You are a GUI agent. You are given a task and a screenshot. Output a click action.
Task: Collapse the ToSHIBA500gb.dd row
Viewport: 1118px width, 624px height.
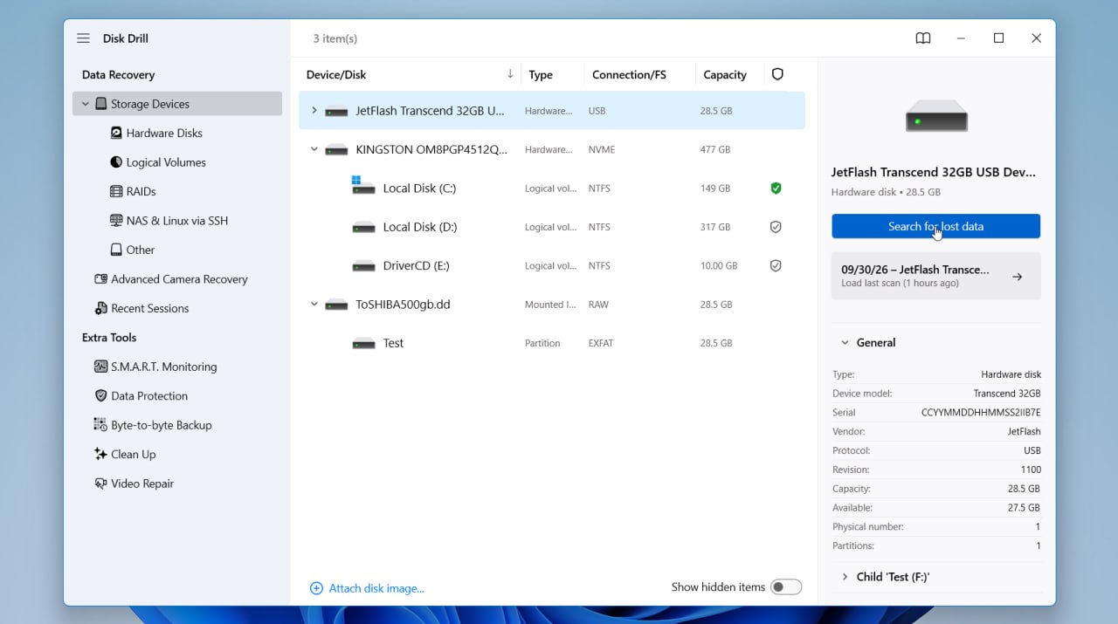(314, 305)
